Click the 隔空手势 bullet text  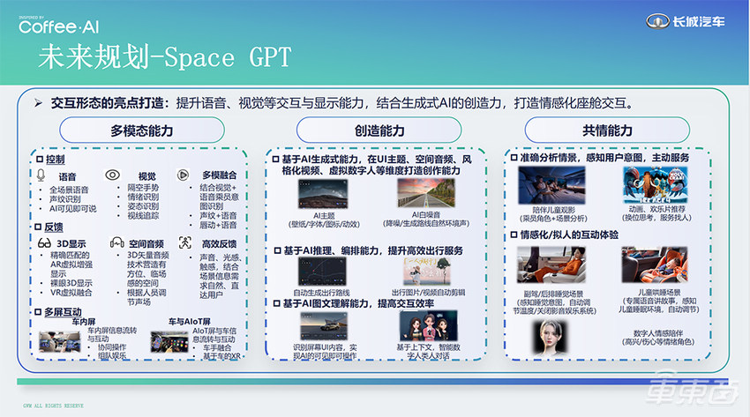tap(143, 188)
